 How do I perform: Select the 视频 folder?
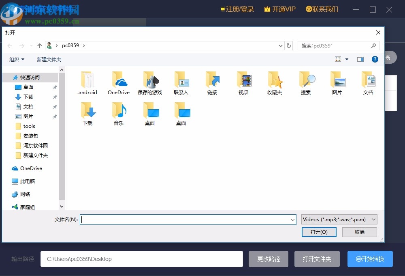[x=243, y=83]
